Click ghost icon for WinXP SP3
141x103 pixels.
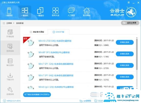pos(31,54)
